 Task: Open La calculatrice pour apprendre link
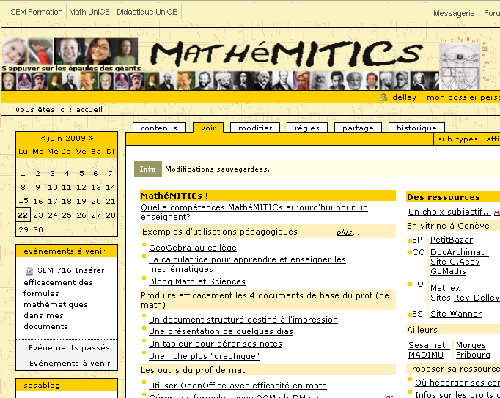tap(247, 264)
